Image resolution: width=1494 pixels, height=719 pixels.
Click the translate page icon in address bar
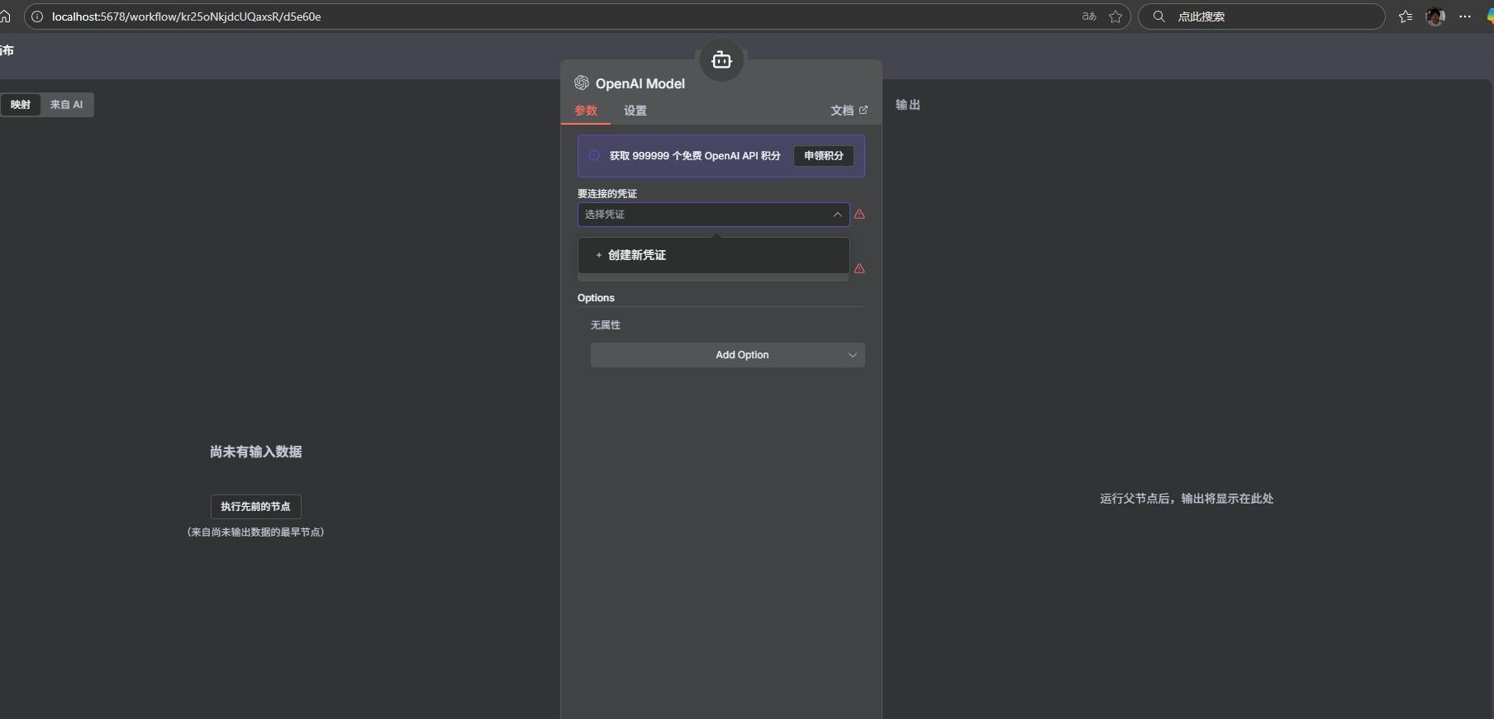(1089, 17)
